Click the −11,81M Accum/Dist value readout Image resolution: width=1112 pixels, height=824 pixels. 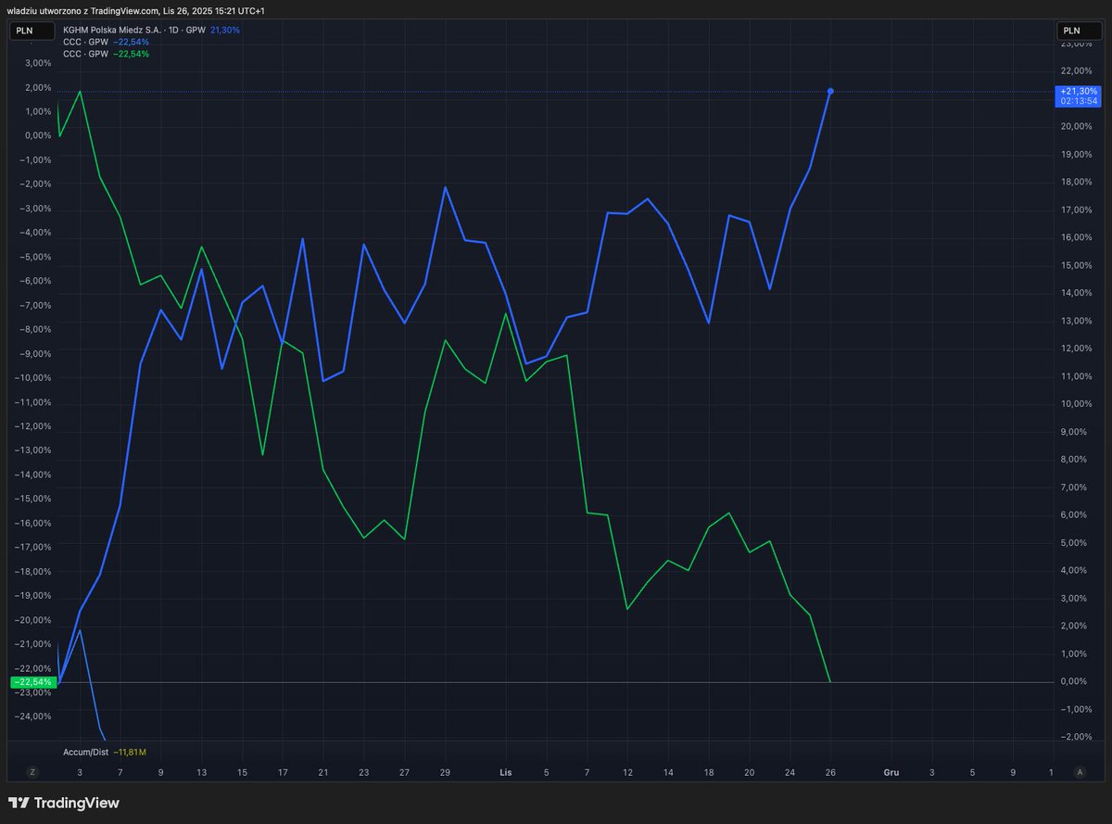pyautogui.click(x=130, y=752)
